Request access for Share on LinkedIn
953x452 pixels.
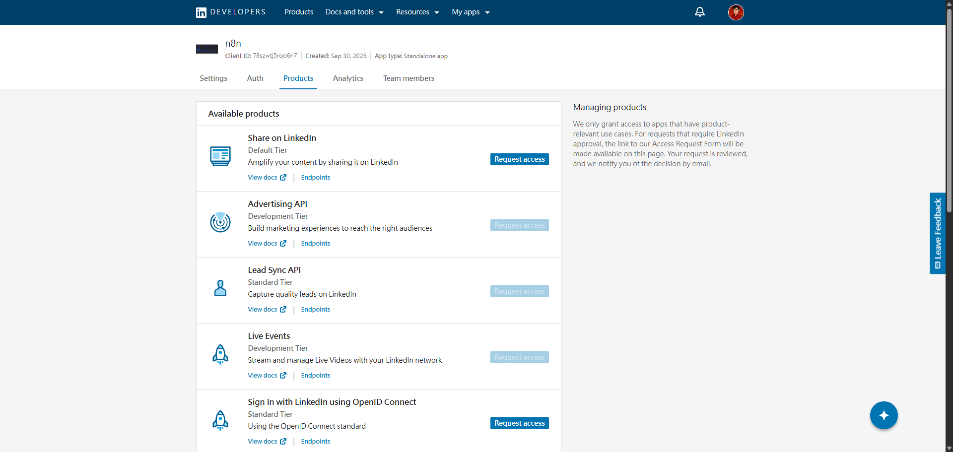(519, 159)
